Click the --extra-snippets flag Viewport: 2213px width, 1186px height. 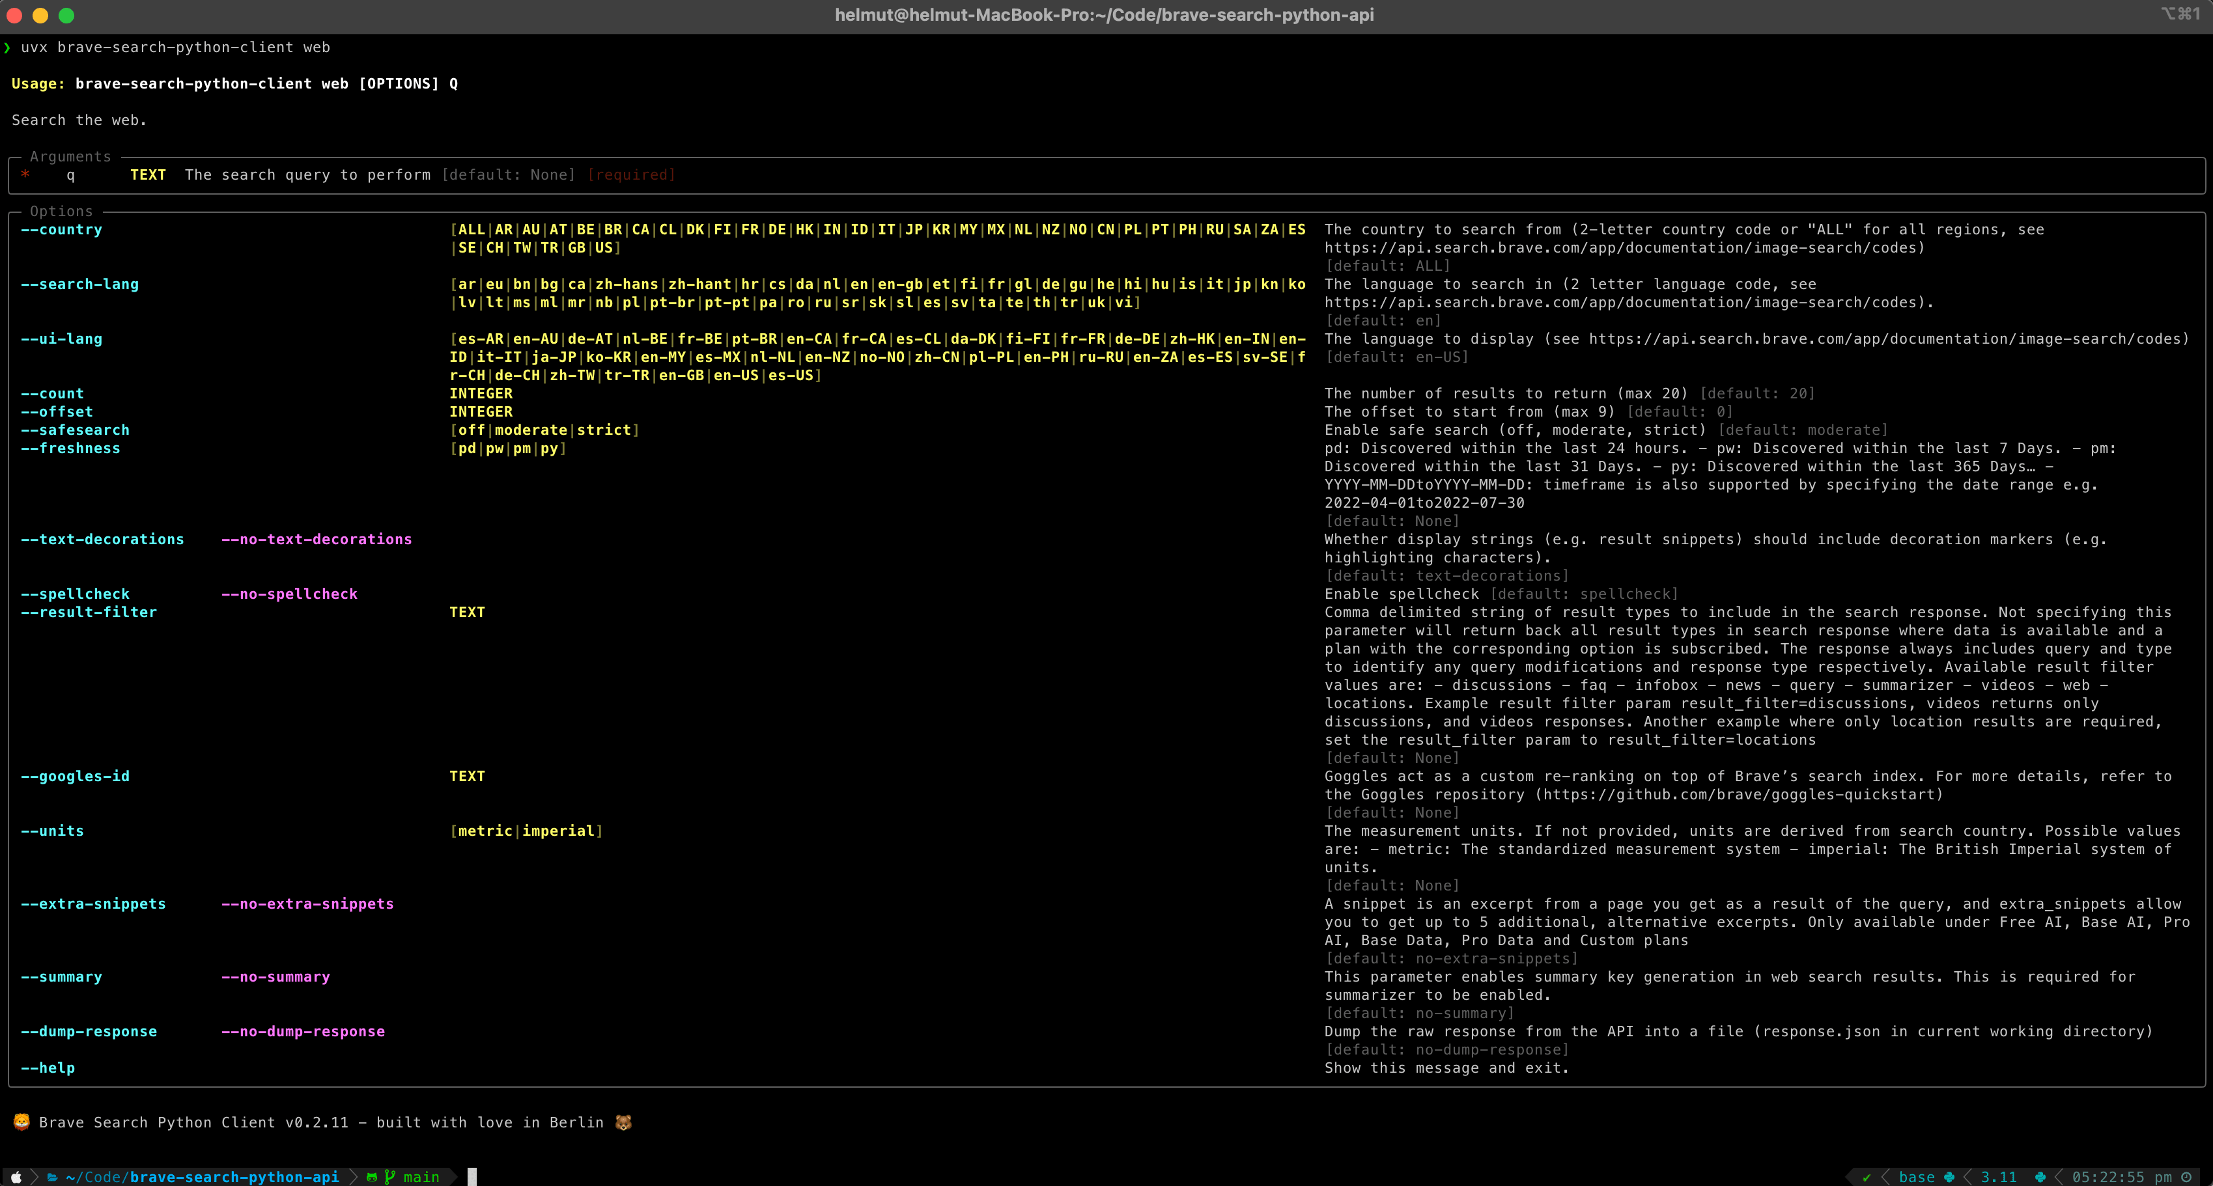(94, 903)
